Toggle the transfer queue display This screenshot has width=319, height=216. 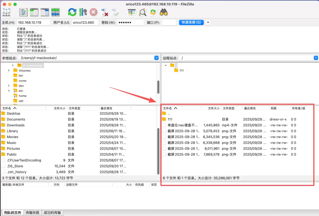(55, 12)
